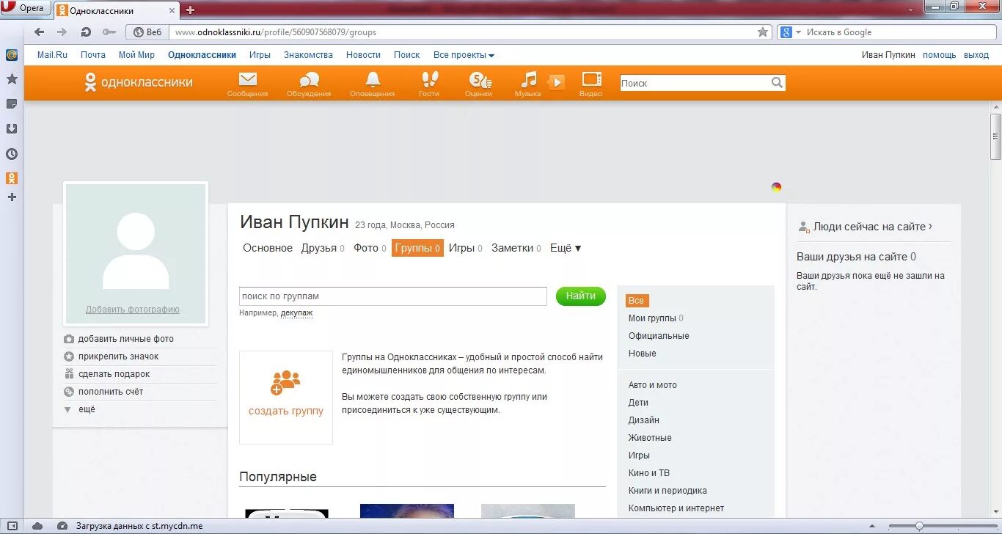1002x534 pixels.
Task: Bookmark page with address bar star
Action: point(763,32)
